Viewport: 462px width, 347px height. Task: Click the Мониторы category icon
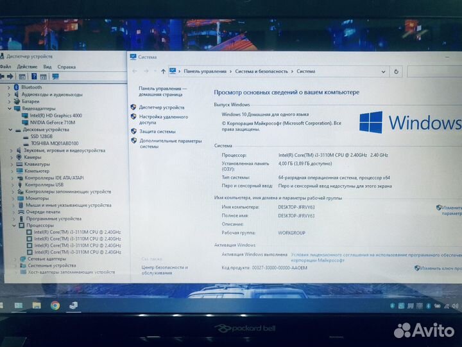(x=21, y=199)
